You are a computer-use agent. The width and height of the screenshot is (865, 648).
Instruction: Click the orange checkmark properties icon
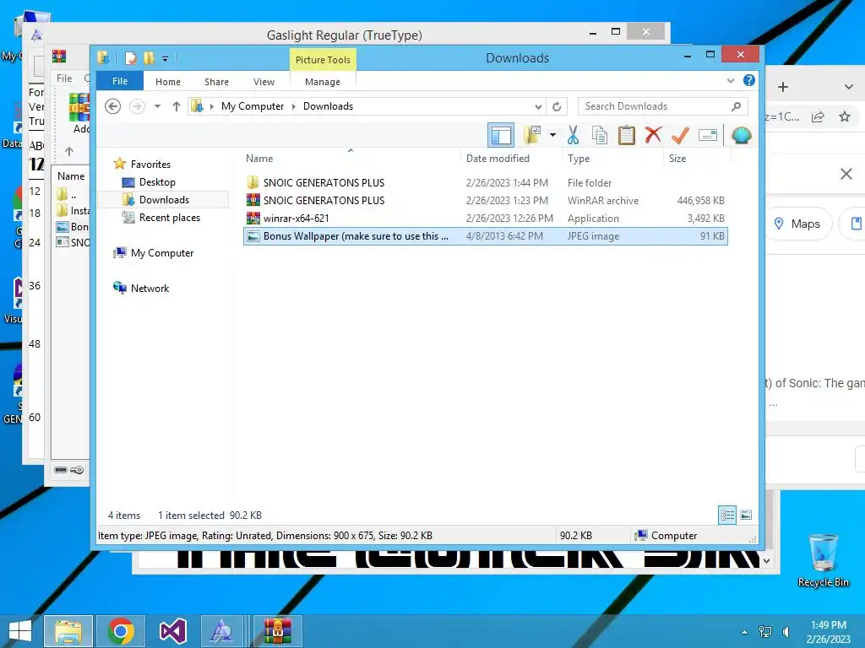pyautogui.click(x=680, y=135)
